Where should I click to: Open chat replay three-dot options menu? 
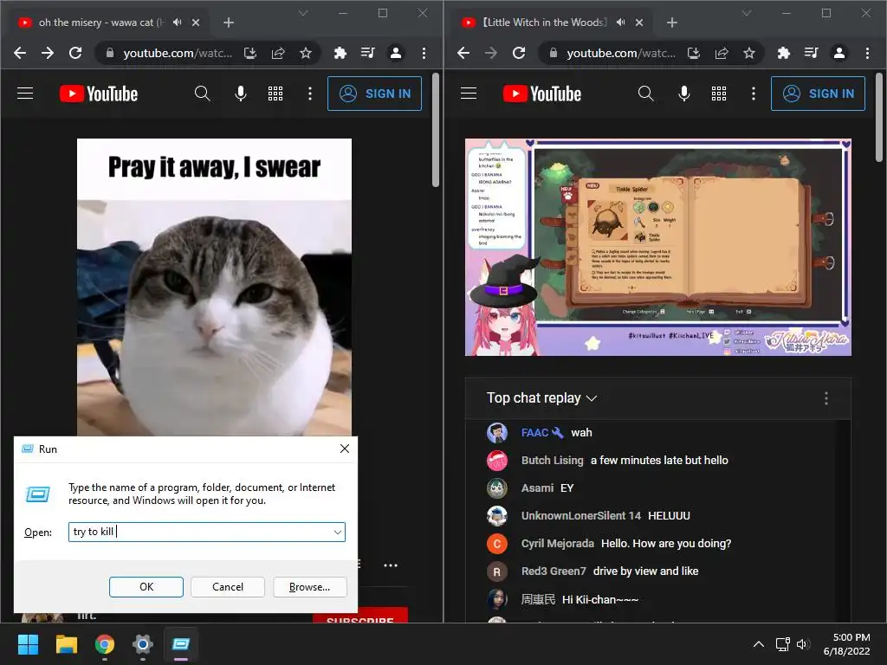[825, 398]
